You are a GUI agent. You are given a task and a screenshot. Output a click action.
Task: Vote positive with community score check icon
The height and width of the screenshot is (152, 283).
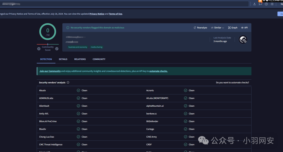tap(57, 49)
